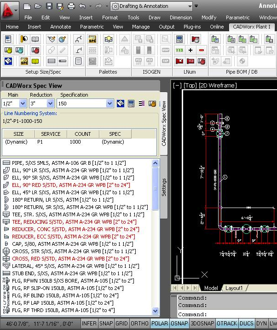Toggle GRID display in status bar
Screen dimensions: 277x330
click(x=121, y=323)
